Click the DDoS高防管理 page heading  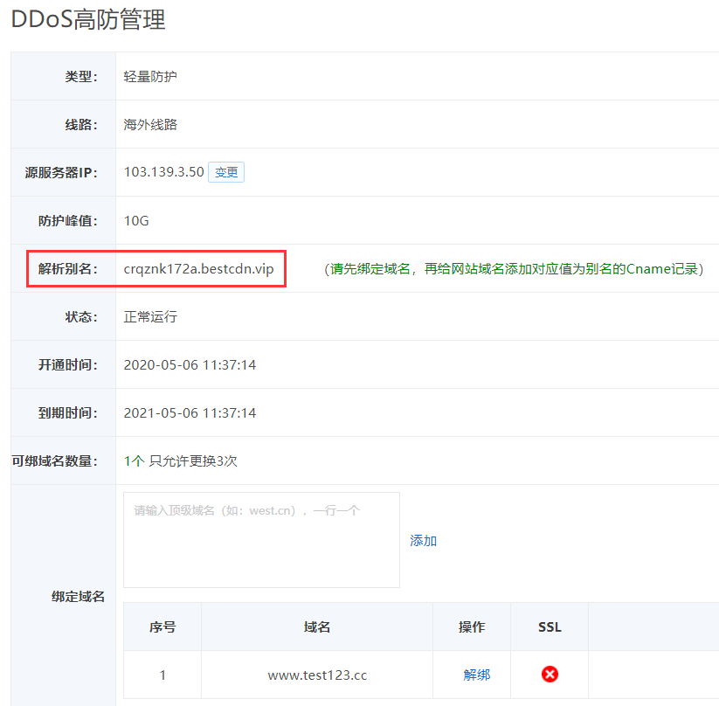coord(88,20)
